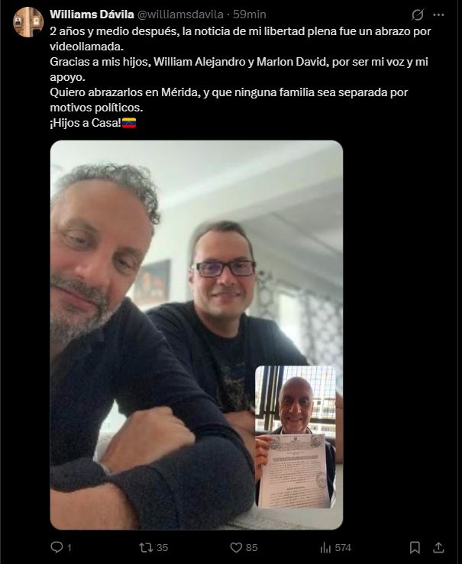Bookmark this post

[415, 547]
